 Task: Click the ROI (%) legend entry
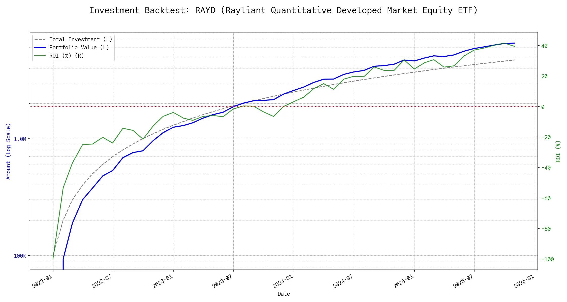[67, 56]
